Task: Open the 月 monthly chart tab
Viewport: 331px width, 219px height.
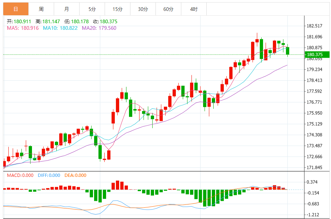Action: 66,9
